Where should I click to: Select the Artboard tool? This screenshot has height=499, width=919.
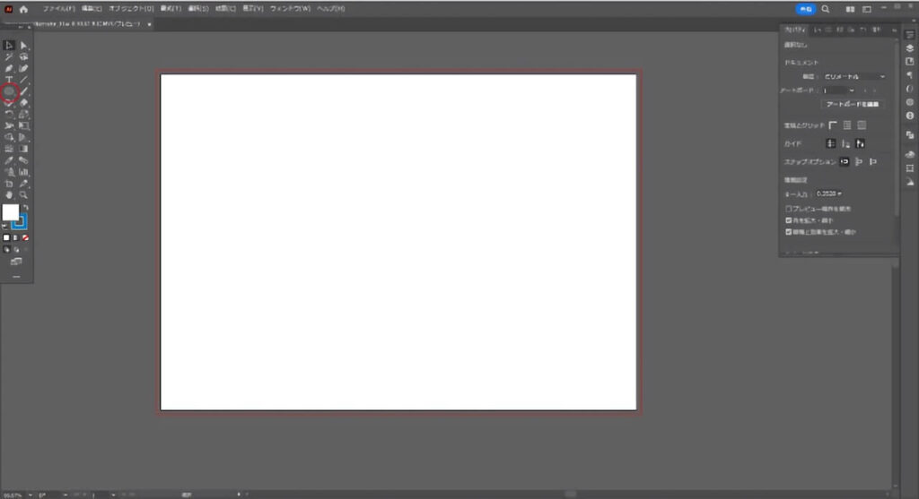(9, 184)
